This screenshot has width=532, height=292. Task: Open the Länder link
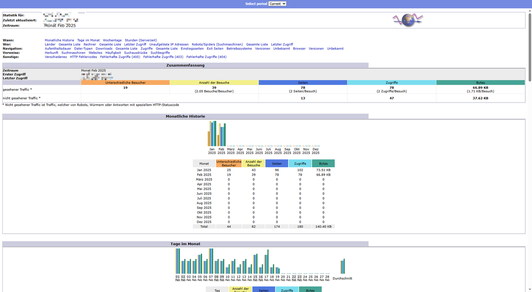click(x=50, y=44)
